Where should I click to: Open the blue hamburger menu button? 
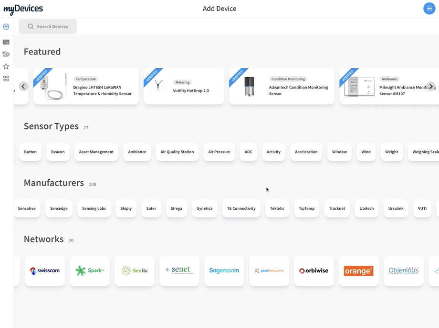(429, 9)
